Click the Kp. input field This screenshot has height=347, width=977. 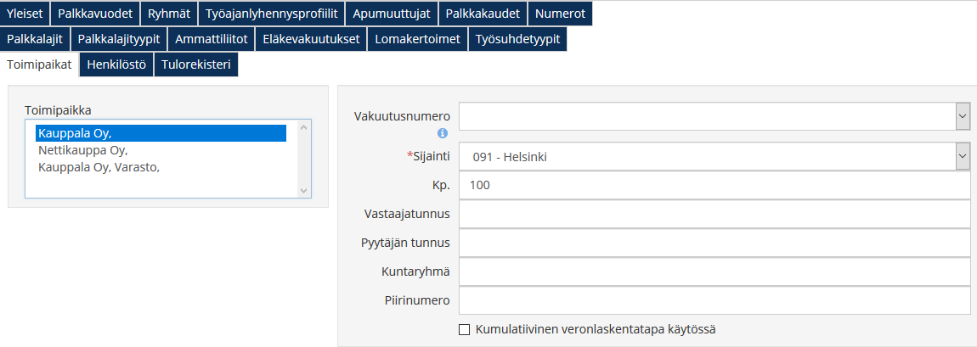point(714,185)
